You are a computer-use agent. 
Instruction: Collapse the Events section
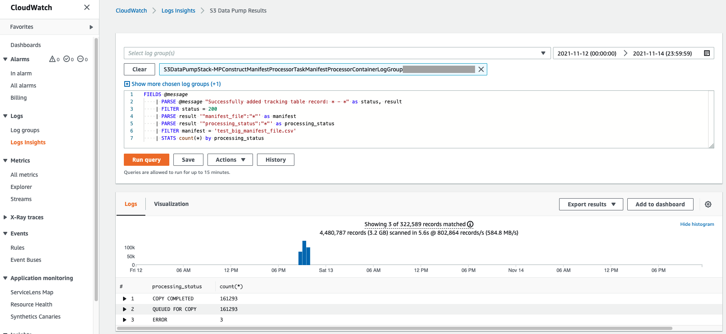click(5, 233)
